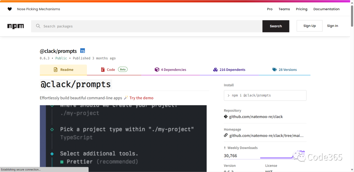Open the Pricing menu link
The width and height of the screenshot is (354, 172).
(x=302, y=9)
